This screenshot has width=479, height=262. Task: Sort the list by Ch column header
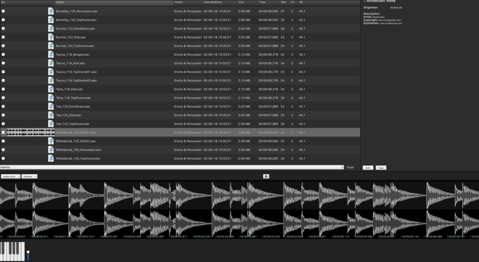coord(293,2)
